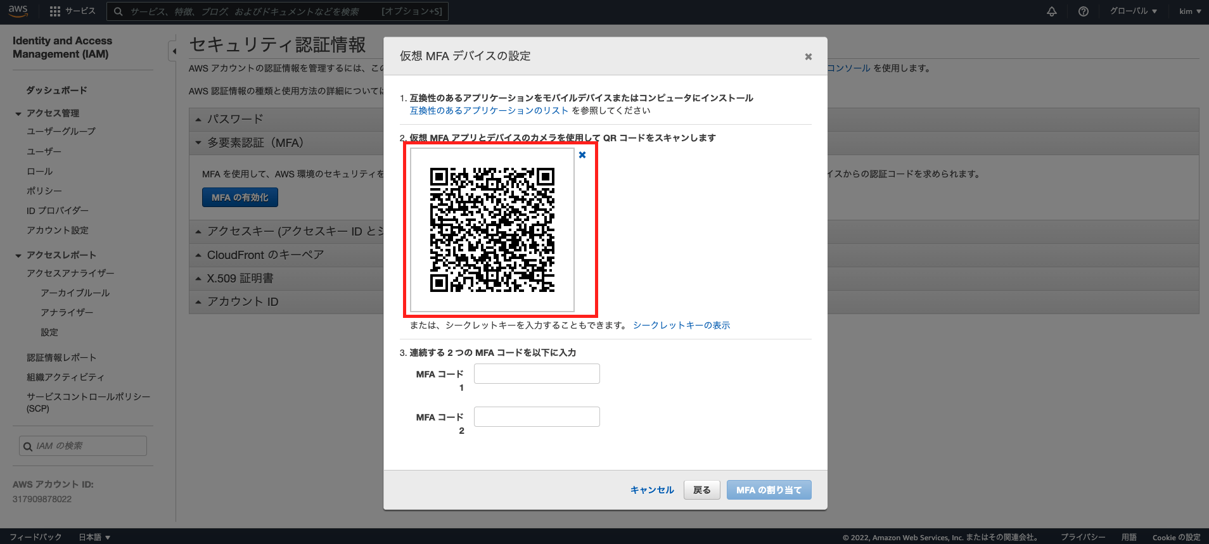Open ロール in the sidebar

39,171
